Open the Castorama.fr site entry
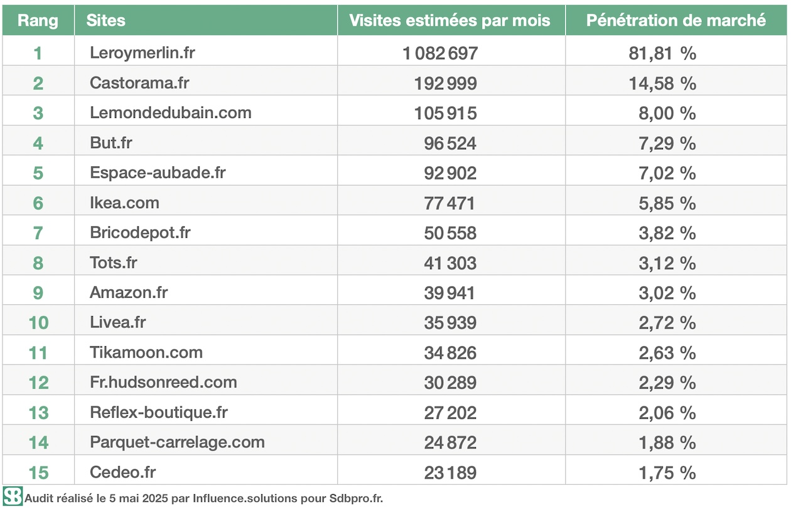This screenshot has height=508, width=791. pos(139,83)
